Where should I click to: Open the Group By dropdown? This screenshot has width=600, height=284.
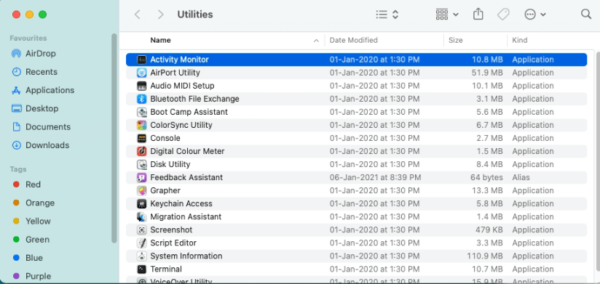pyautogui.click(x=447, y=15)
